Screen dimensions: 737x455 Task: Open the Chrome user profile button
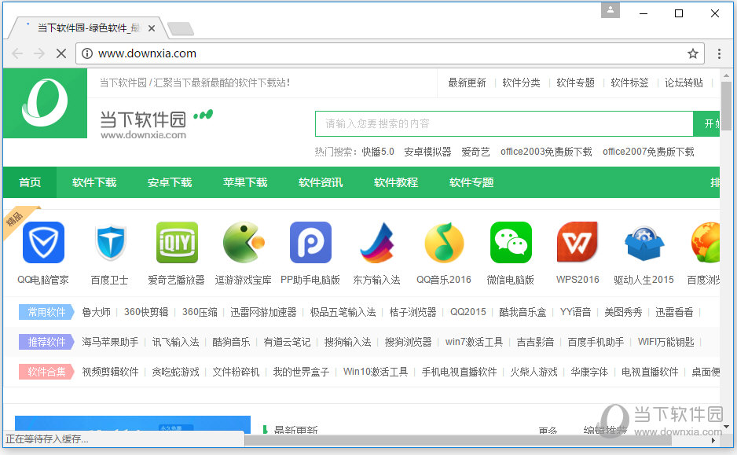610,10
